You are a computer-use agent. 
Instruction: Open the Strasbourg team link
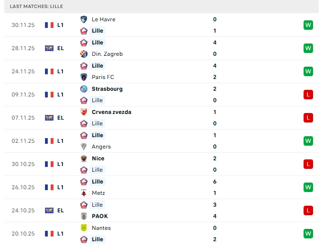click(x=107, y=89)
